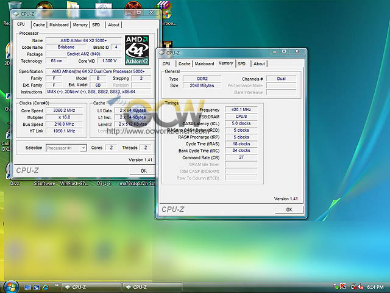Switch to Mainboard tab in left CPU-Z window

[x=59, y=24]
